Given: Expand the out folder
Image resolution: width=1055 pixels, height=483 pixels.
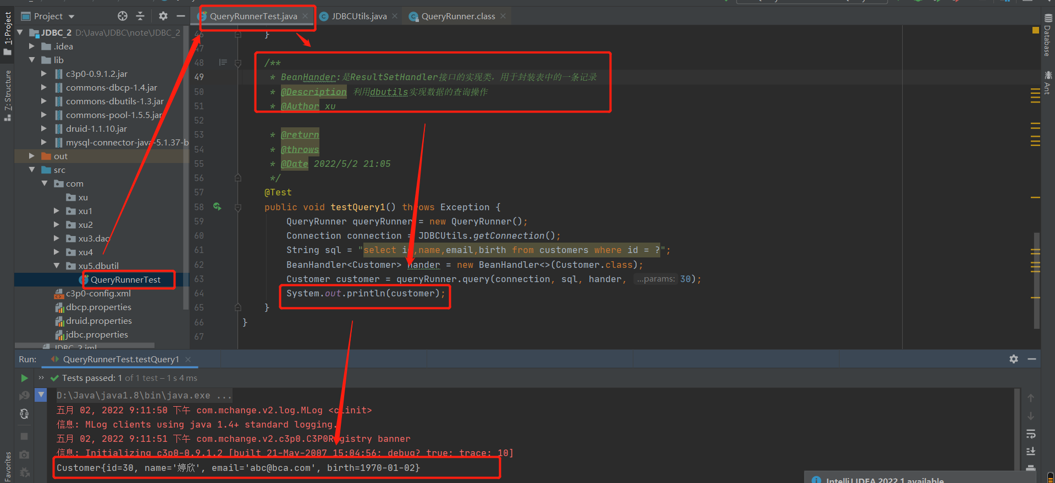Looking at the screenshot, I should (x=32, y=156).
